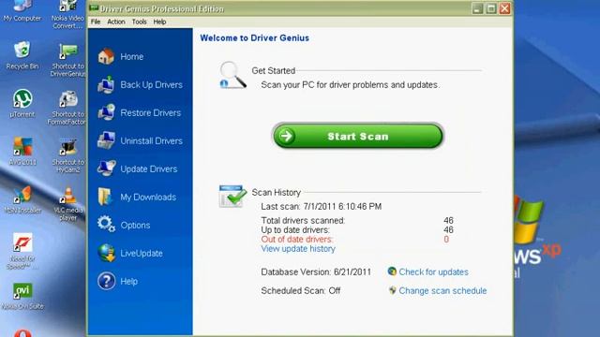
Task: Select the Back Up Drivers label
Action: pyautogui.click(x=151, y=85)
